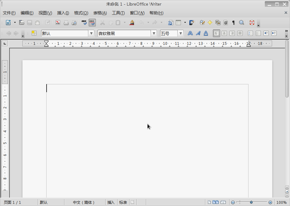Enable justified paragraph alignment

240,33
